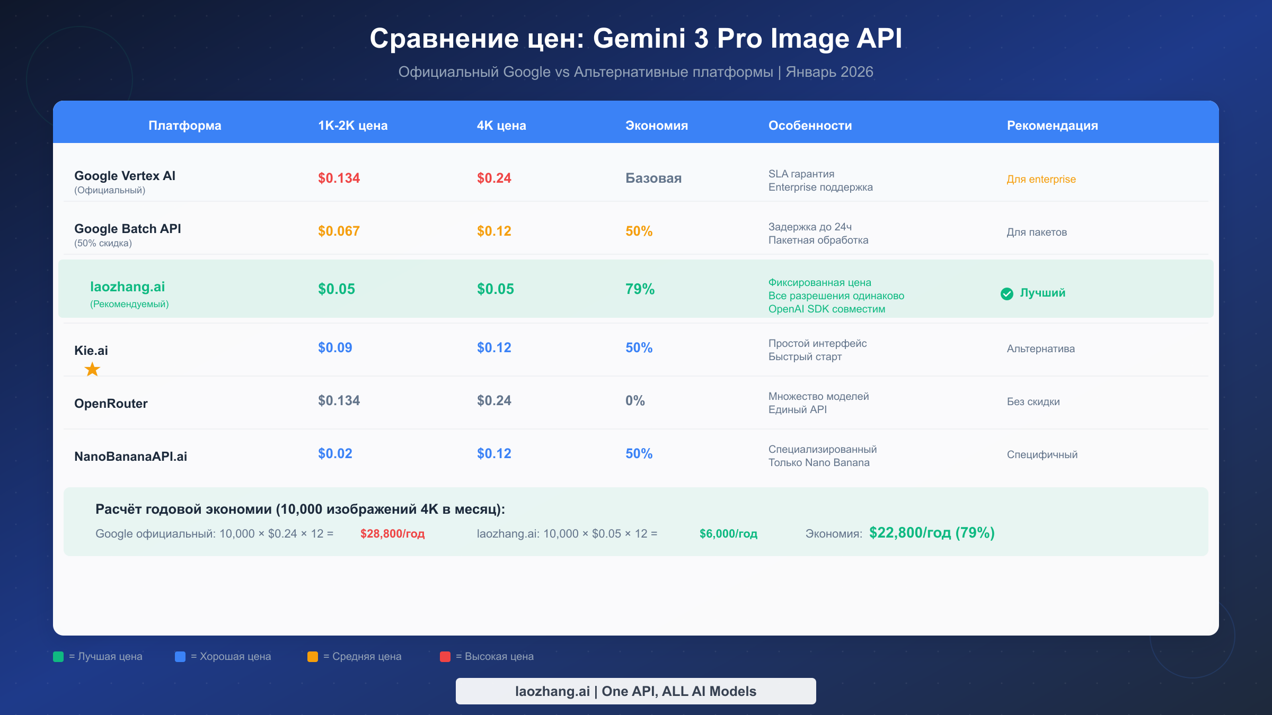
Task: Open the Платформа column header
Action: pos(185,126)
